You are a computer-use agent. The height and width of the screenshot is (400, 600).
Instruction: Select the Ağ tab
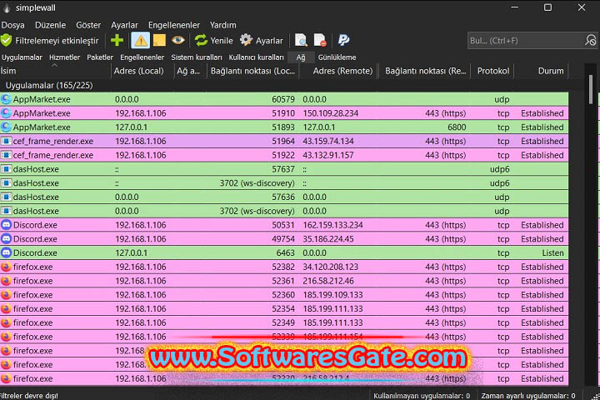point(301,57)
